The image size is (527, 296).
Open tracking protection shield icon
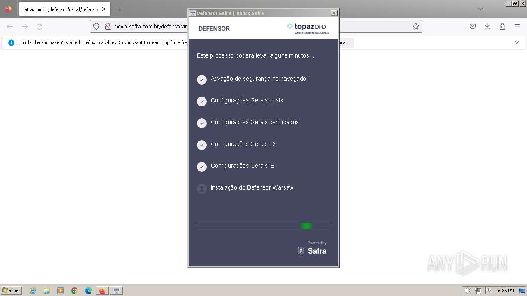tap(96, 26)
